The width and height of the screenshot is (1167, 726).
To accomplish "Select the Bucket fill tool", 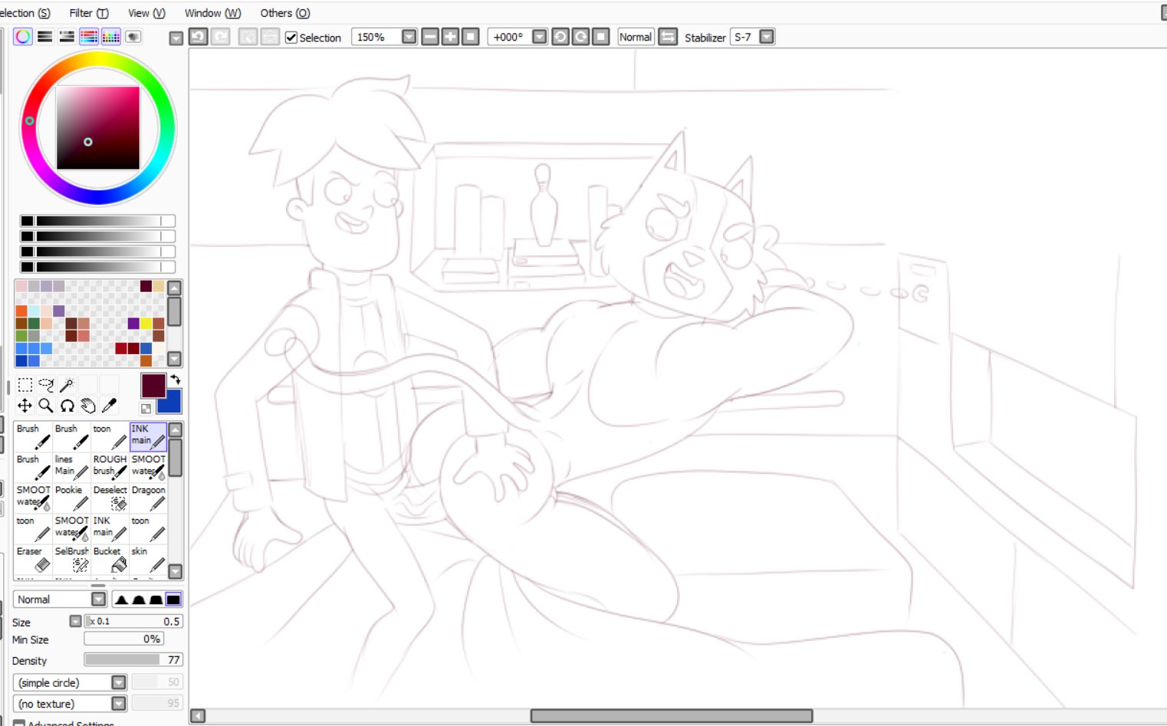I will (x=110, y=560).
